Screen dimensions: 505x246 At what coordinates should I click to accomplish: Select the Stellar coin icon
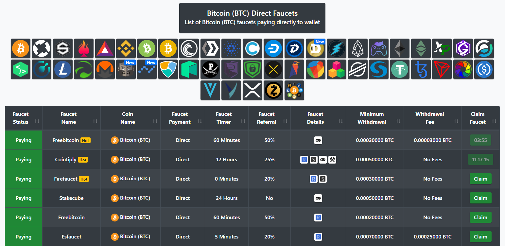357,69
